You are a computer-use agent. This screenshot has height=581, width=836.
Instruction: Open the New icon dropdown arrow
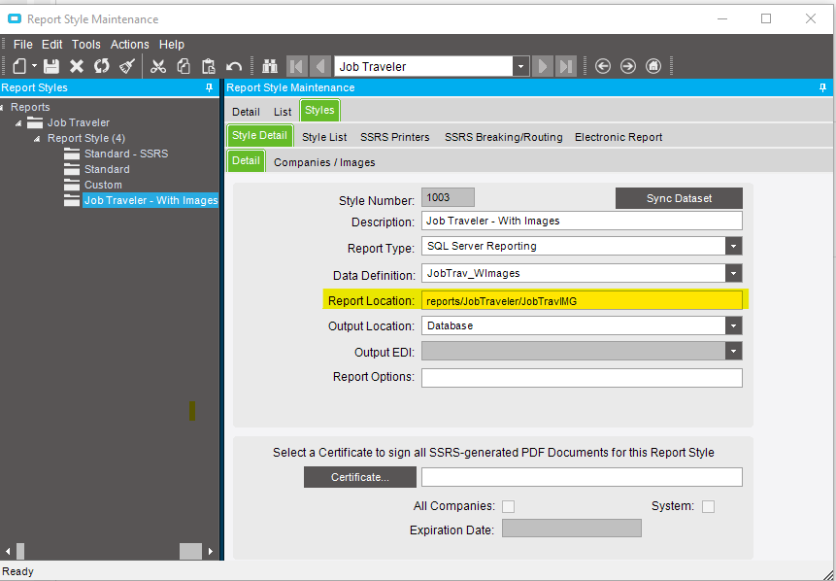[34, 66]
